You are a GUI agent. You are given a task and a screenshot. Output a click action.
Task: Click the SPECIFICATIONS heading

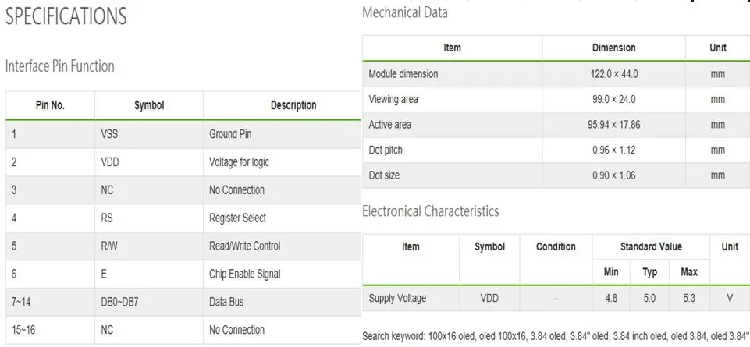(x=66, y=16)
